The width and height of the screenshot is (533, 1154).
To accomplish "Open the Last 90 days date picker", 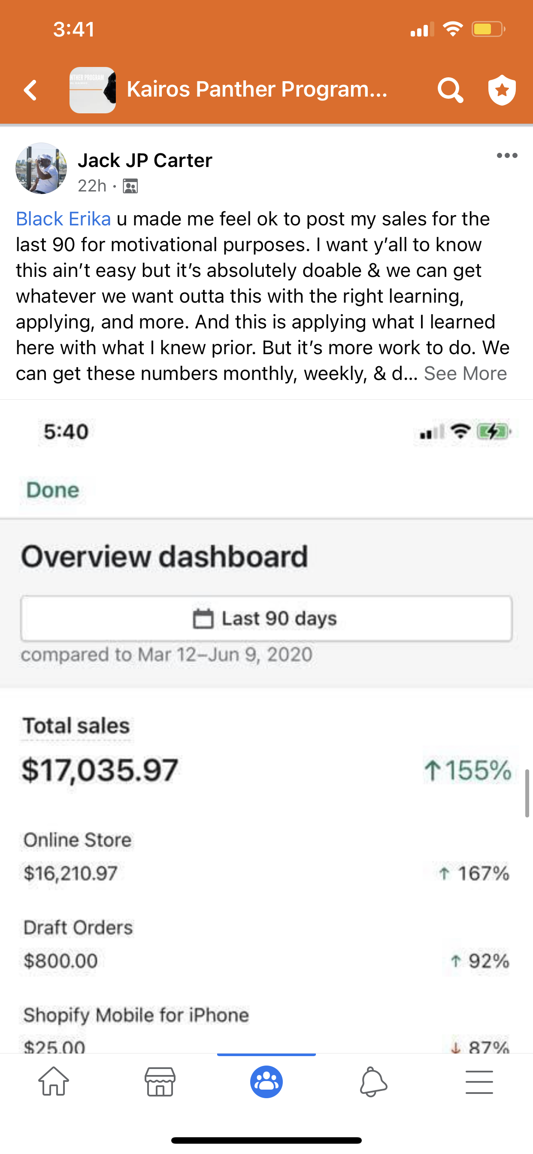I will [x=266, y=618].
